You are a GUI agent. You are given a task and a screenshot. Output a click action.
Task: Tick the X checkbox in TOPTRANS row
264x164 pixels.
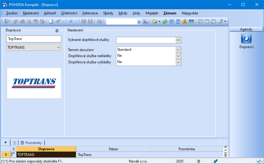13,154
